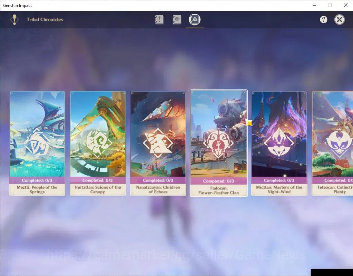Click 'Completed: 0/3' under the Meztli card
353x276 pixels.
pyautogui.click(x=37, y=180)
